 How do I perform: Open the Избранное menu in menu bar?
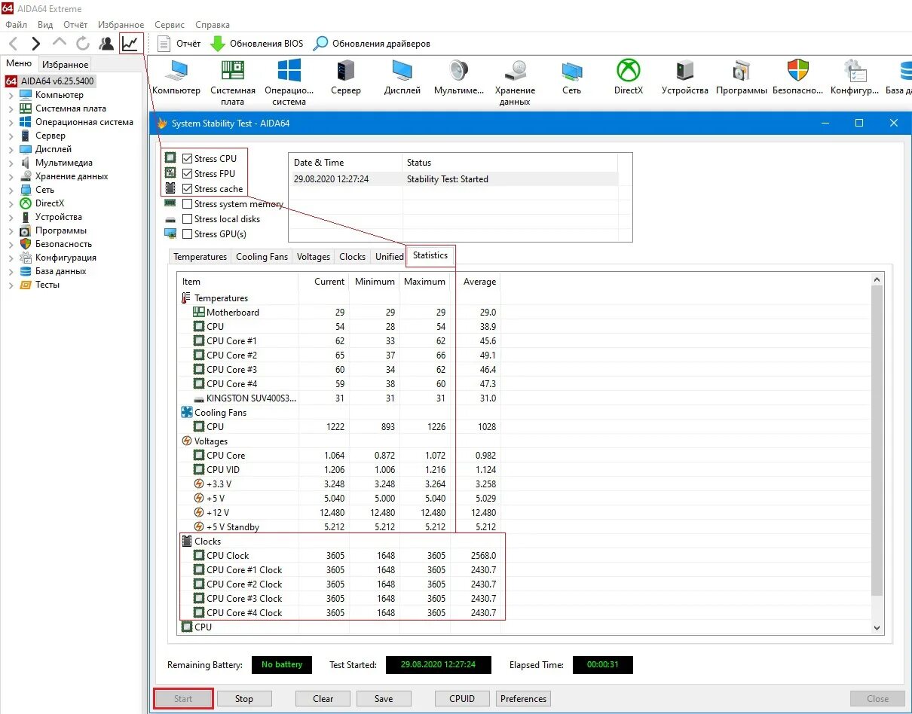click(x=121, y=25)
